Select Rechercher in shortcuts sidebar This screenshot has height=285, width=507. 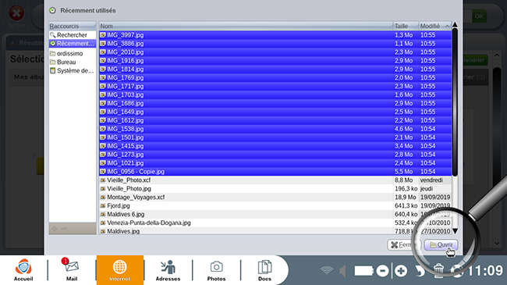(73, 34)
